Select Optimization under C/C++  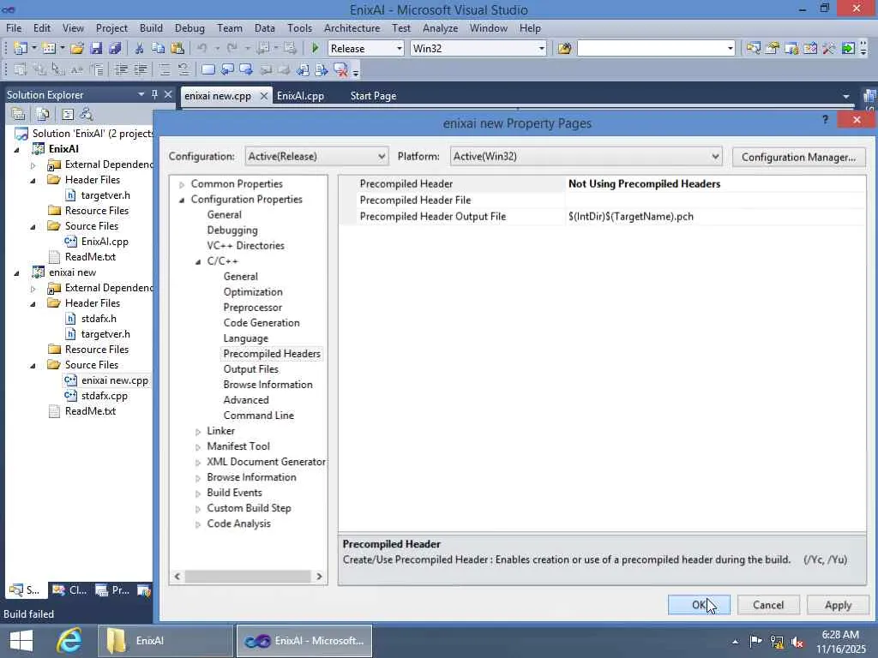(253, 292)
